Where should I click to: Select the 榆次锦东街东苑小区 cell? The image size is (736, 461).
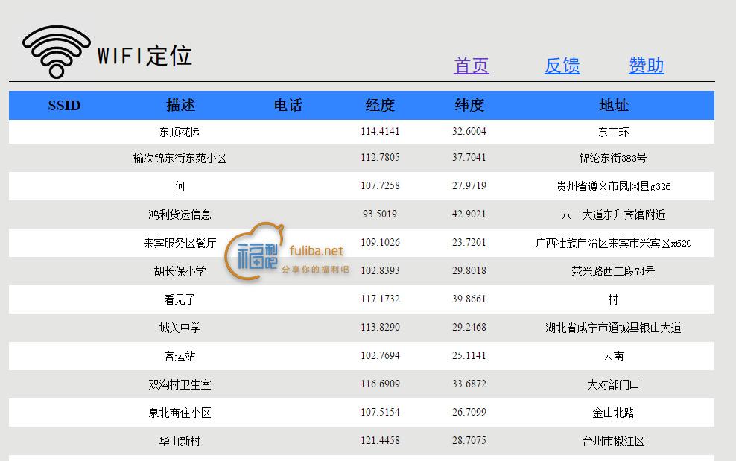pos(180,158)
